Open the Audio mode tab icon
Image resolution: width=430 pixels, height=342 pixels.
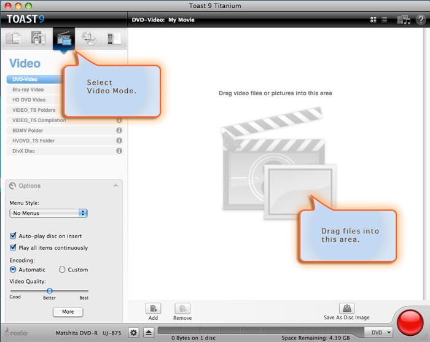pyautogui.click(x=38, y=38)
